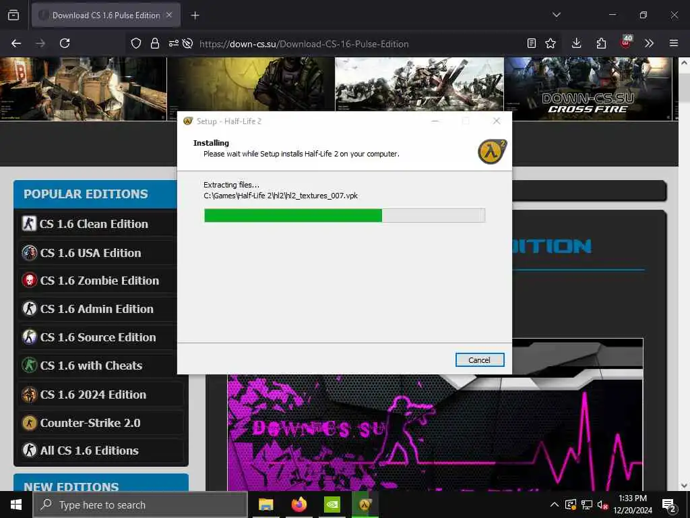690x518 pixels.
Task: Minimize the Half-Life 2 Setup window
Action: coord(435,121)
